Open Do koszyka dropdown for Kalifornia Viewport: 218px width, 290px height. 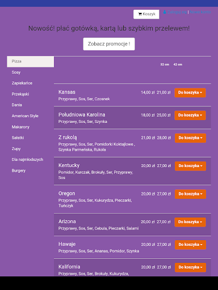(190, 267)
